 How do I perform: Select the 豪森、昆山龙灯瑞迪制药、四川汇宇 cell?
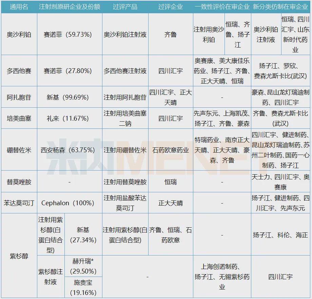point(280,97)
